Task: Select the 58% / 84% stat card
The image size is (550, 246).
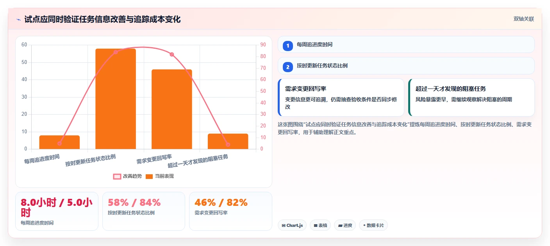Action: coord(143,211)
